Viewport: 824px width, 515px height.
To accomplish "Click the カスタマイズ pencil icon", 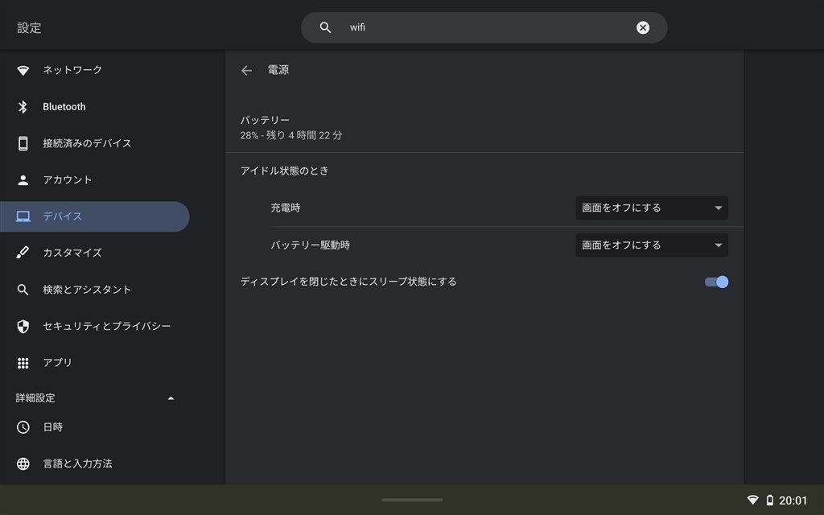I will (x=23, y=253).
